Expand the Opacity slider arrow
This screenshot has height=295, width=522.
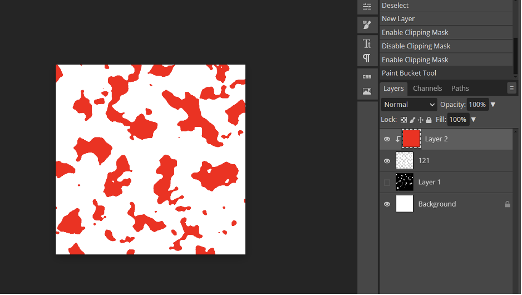[x=493, y=105]
